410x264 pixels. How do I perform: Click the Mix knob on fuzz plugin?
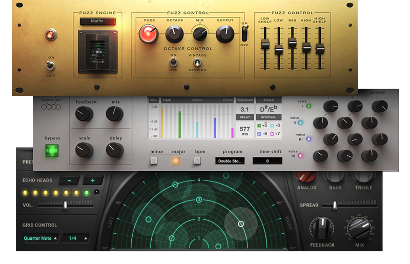(x=200, y=33)
